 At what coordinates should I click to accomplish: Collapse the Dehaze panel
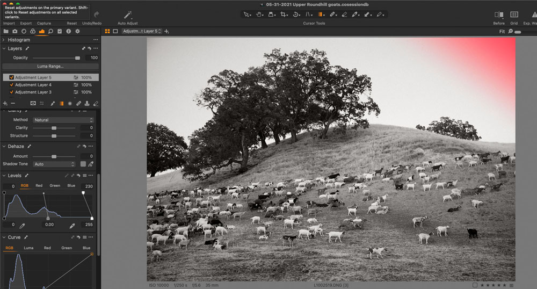(4, 146)
